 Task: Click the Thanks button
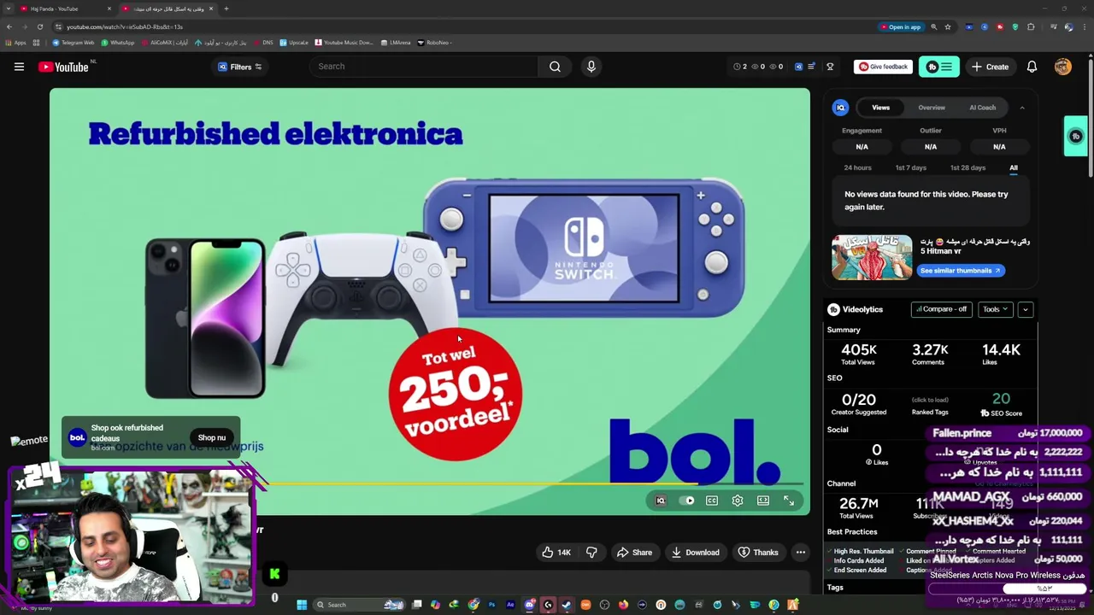pos(758,553)
